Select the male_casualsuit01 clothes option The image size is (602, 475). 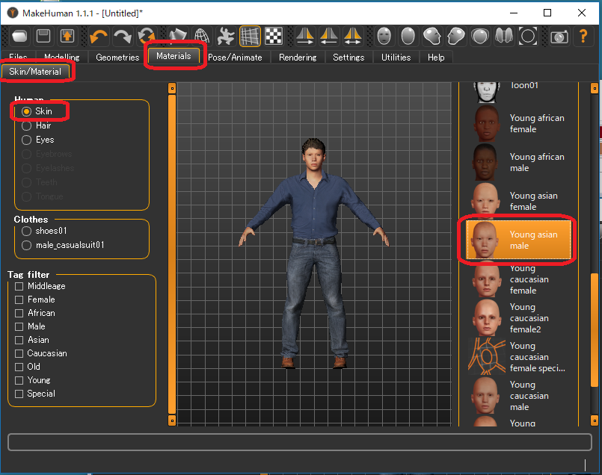[27, 245]
